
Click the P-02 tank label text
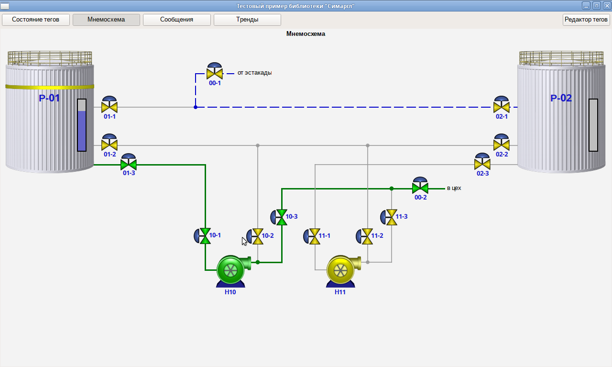tap(561, 98)
